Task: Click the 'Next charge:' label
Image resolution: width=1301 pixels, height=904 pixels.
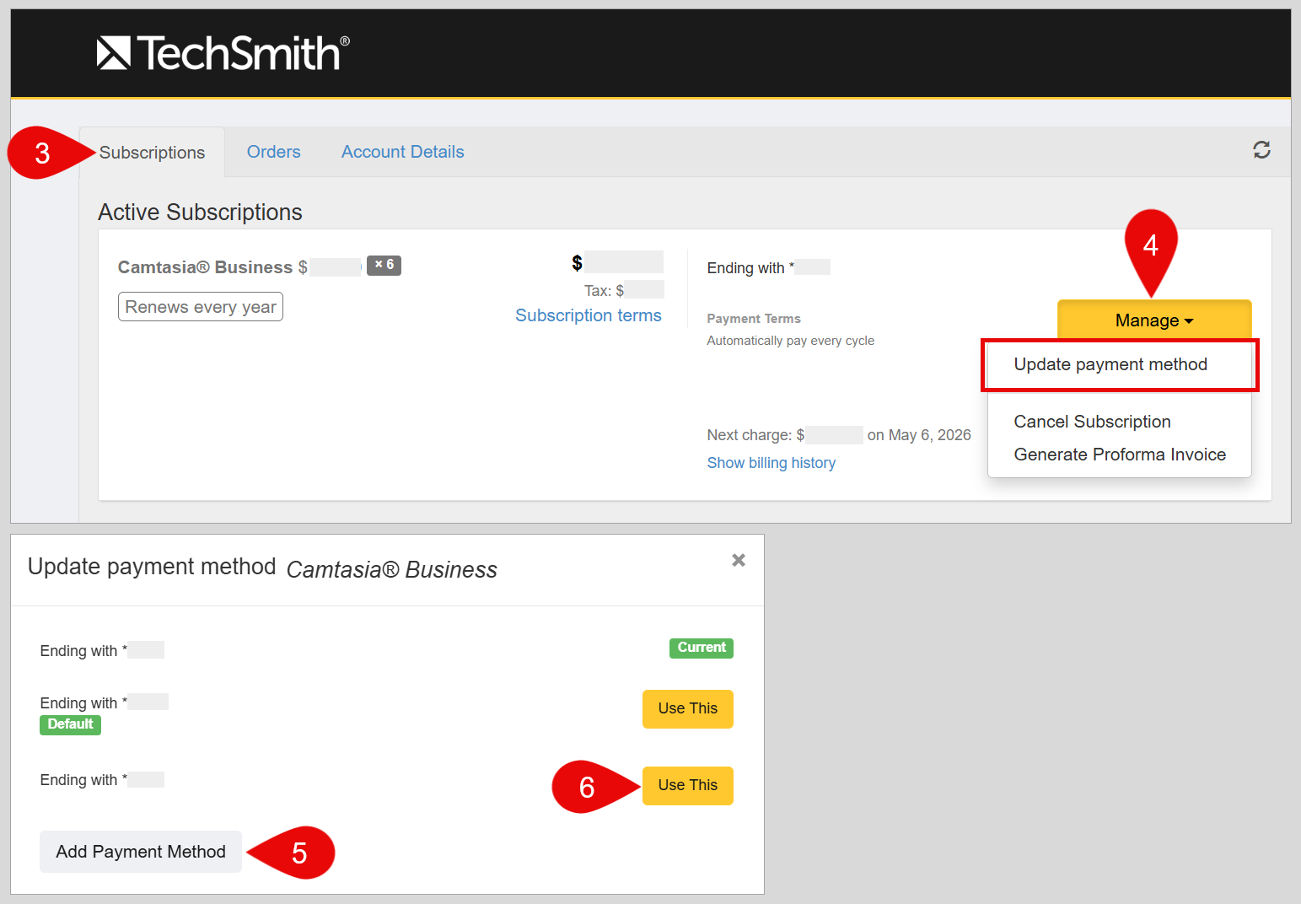Action: tap(750, 435)
